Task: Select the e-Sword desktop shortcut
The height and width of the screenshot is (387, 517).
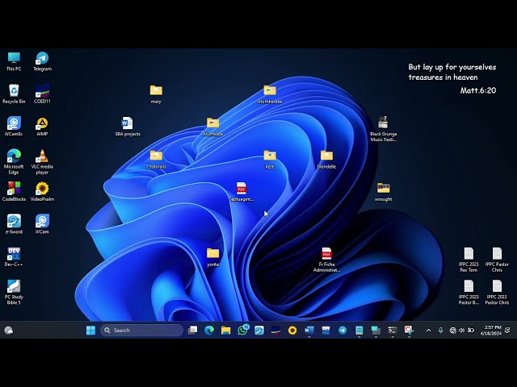Action: pyautogui.click(x=14, y=224)
